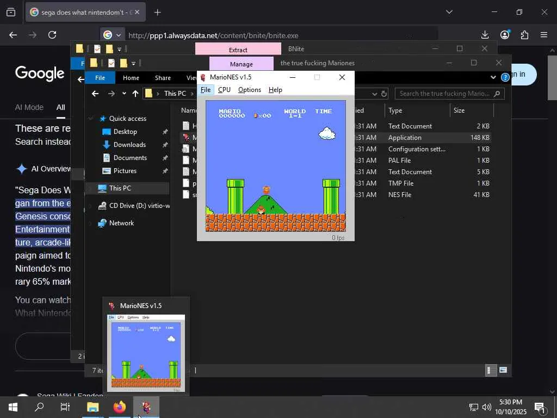Click This PC in the address breadcrumb

pos(175,94)
